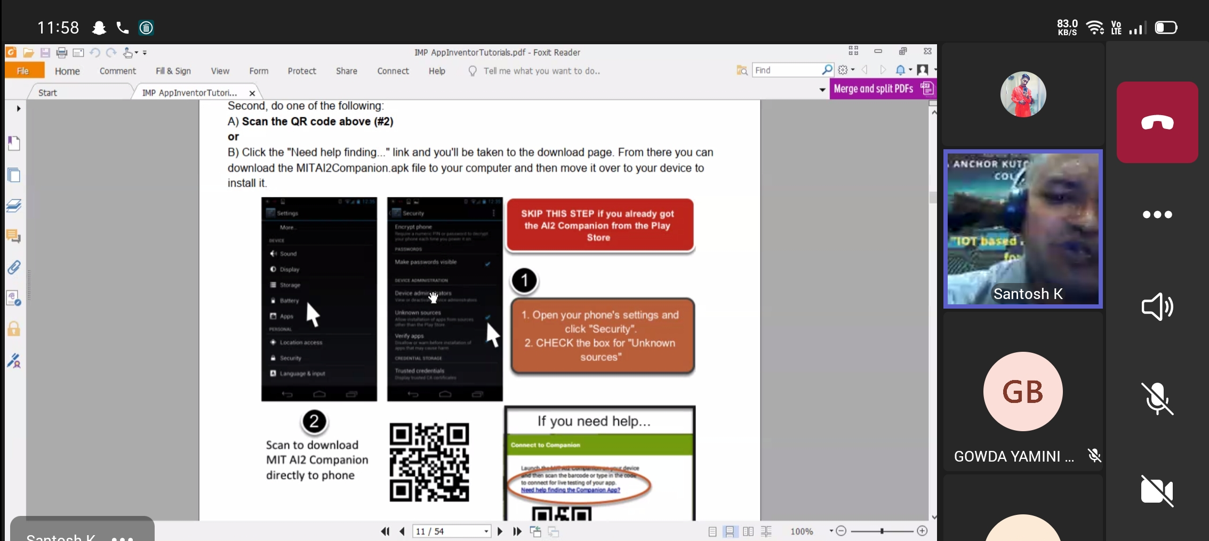The height and width of the screenshot is (541, 1209).
Task: Open more call options menu
Action: [x=1157, y=215]
